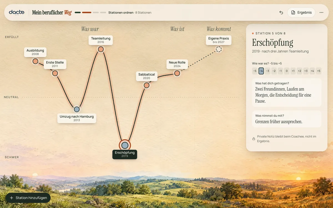The height and width of the screenshot is (208, 333).
Task: Pick the neutral 0 rating
Action: (x=287, y=71)
